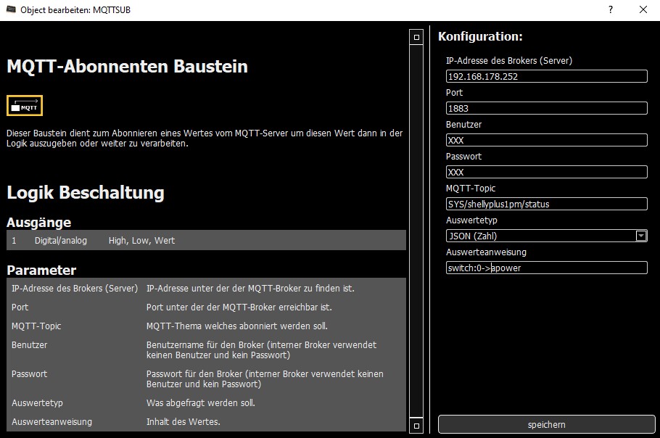Click the Port field containing 1883

pos(546,108)
